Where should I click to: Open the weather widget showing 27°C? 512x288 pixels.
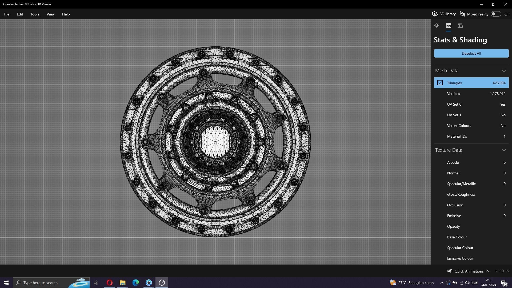pyautogui.click(x=411, y=283)
